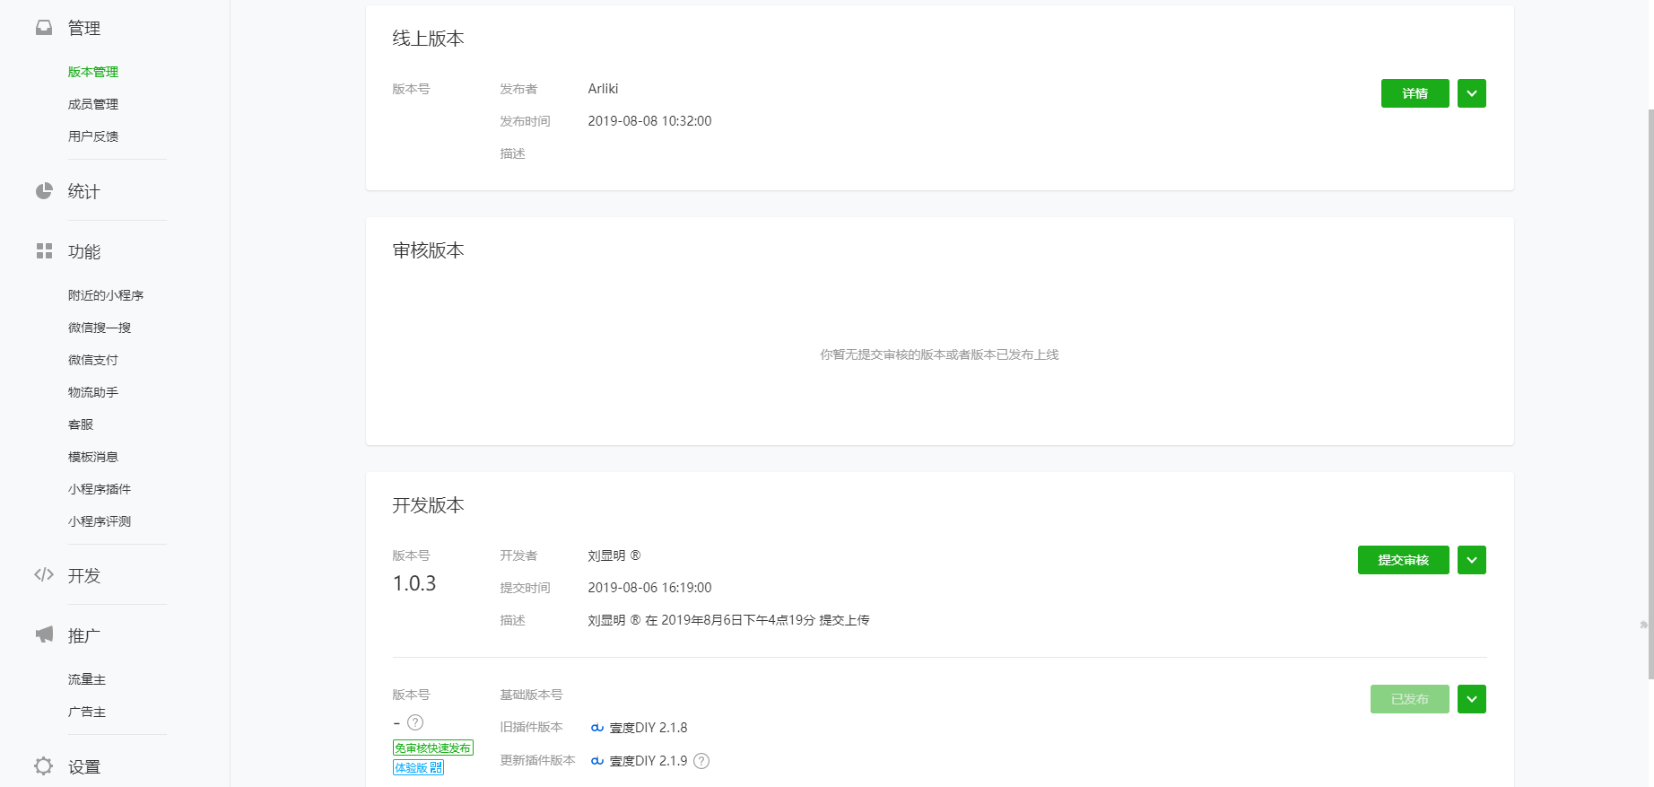This screenshot has width=1654, height=787.
Task: Expand dropdown arrow next to 详情 button
Action: (x=1471, y=93)
